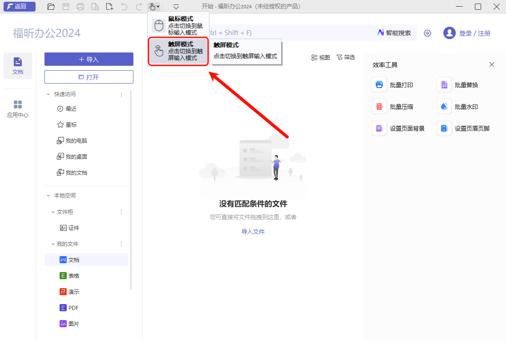This screenshot has height=341, width=506.
Task: Select the 文档 file category
Action: (x=87, y=260)
